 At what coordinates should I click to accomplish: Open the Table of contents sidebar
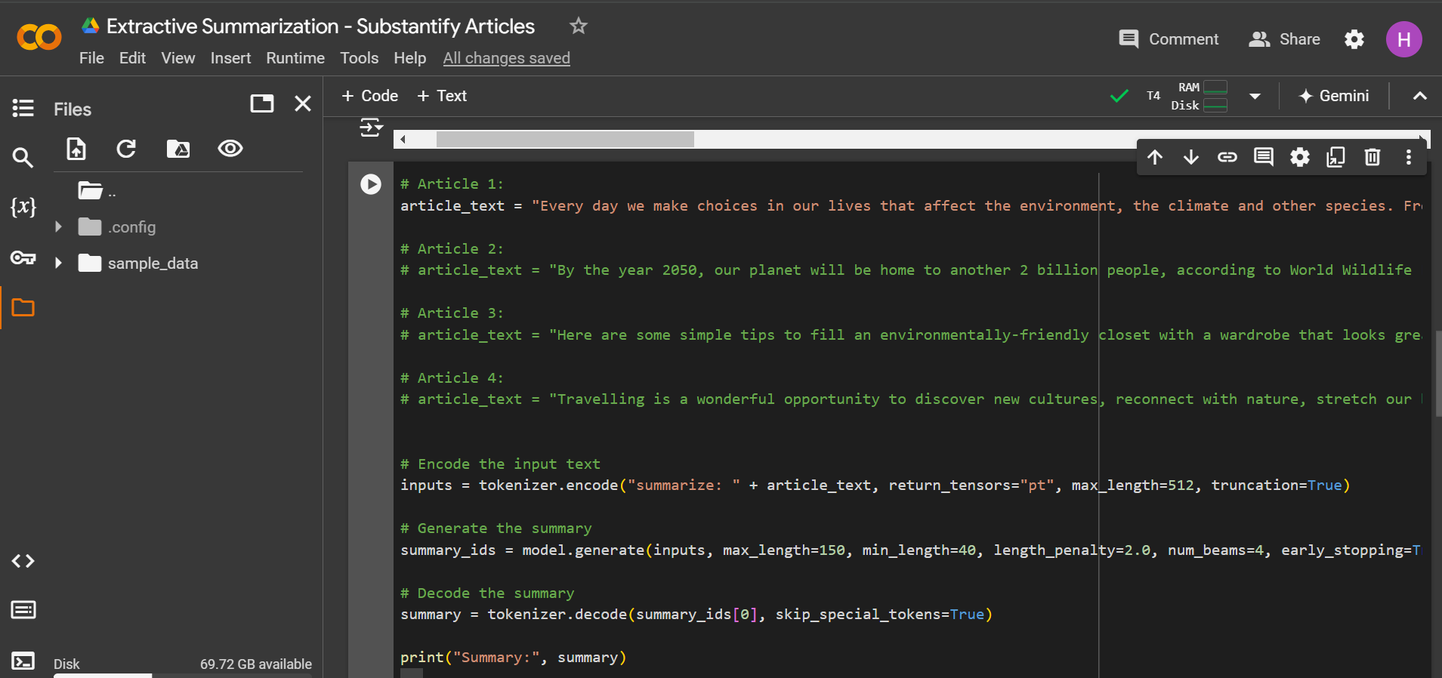[23, 108]
